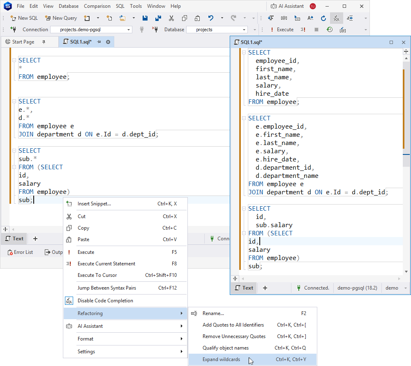Collapse the first SELECT statement in main editor

[14, 60]
